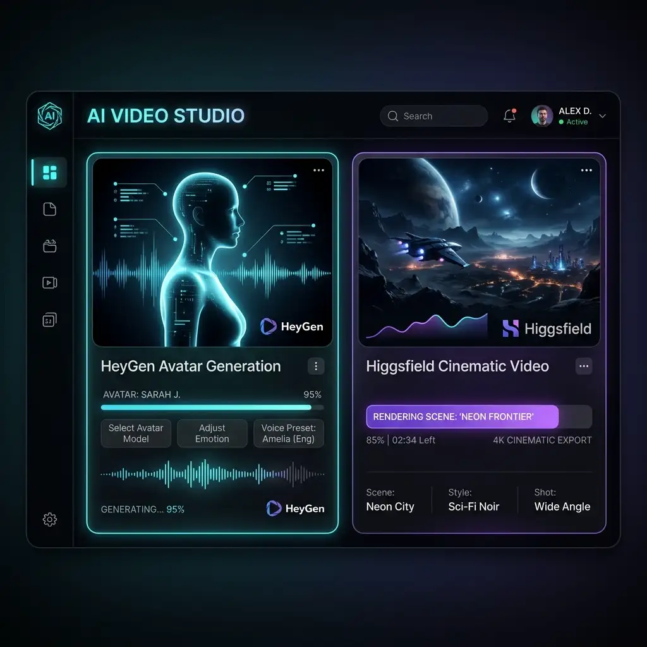Open ellipsis menu beside Higgsfield Cinematic Video

[x=584, y=366]
